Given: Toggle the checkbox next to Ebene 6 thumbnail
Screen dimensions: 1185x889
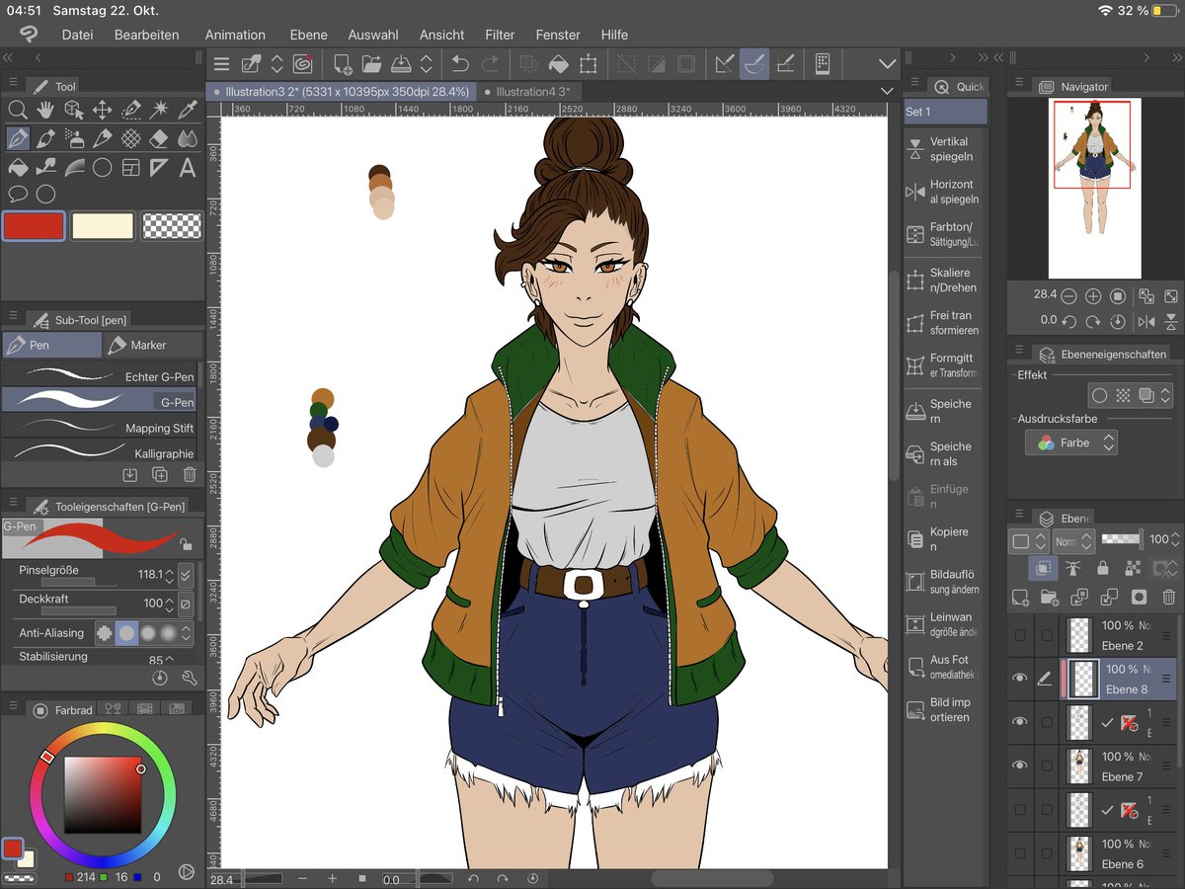Looking at the screenshot, I should [x=1047, y=853].
